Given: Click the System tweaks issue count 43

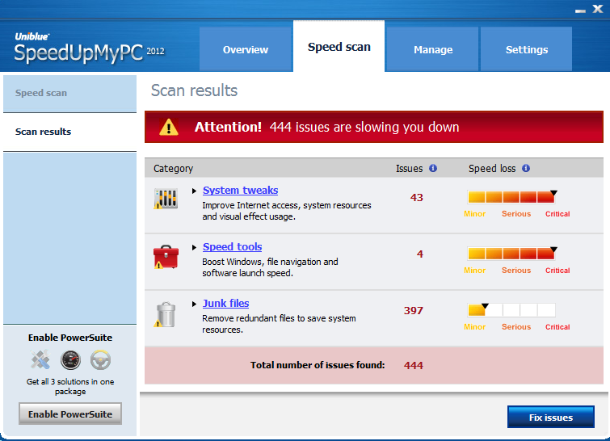Looking at the screenshot, I should click(416, 198).
